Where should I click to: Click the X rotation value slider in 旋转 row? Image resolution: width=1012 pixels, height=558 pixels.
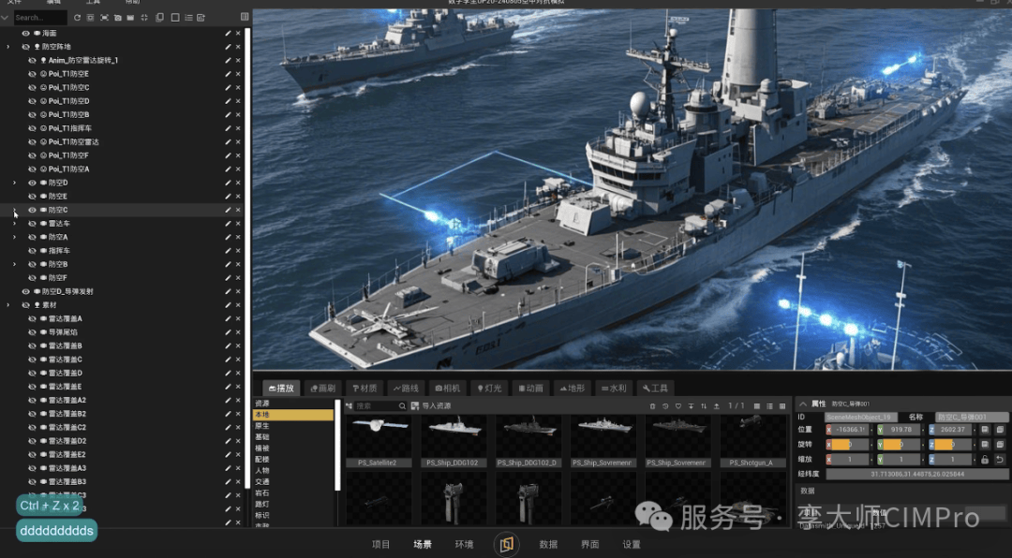click(848, 445)
